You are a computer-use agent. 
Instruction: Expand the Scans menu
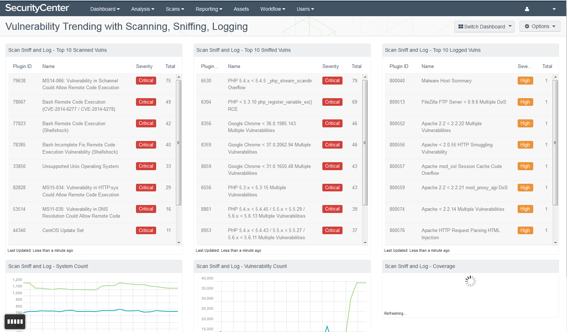coord(175,9)
